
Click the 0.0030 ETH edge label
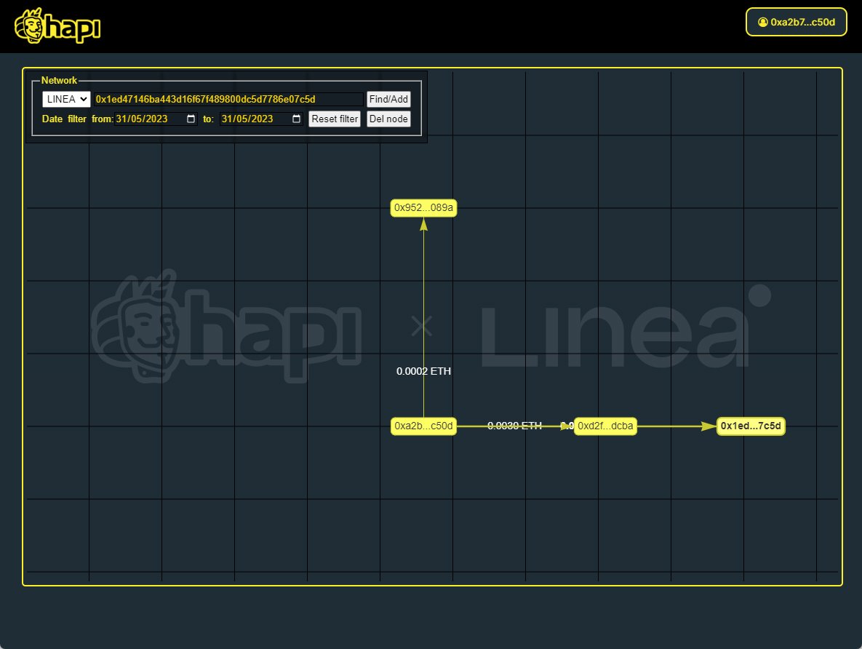pyautogui.click(x=514, y=426)
